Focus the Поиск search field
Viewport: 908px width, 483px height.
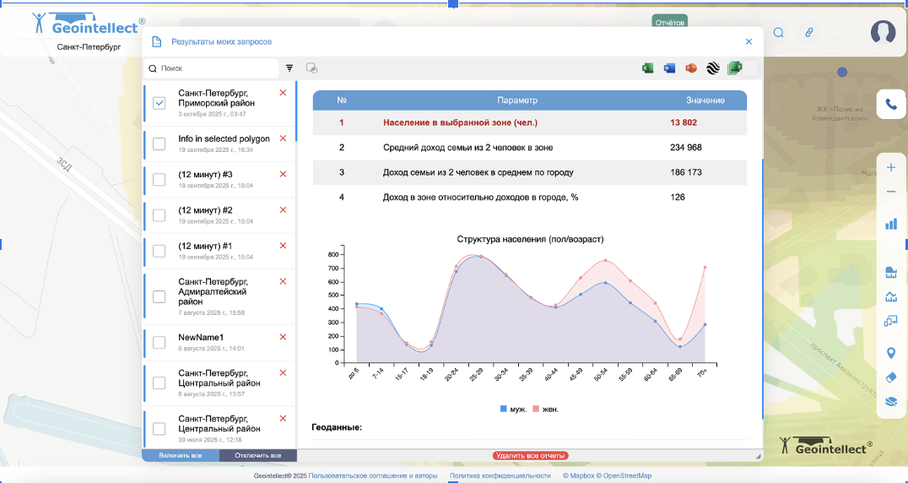point(216,68)
